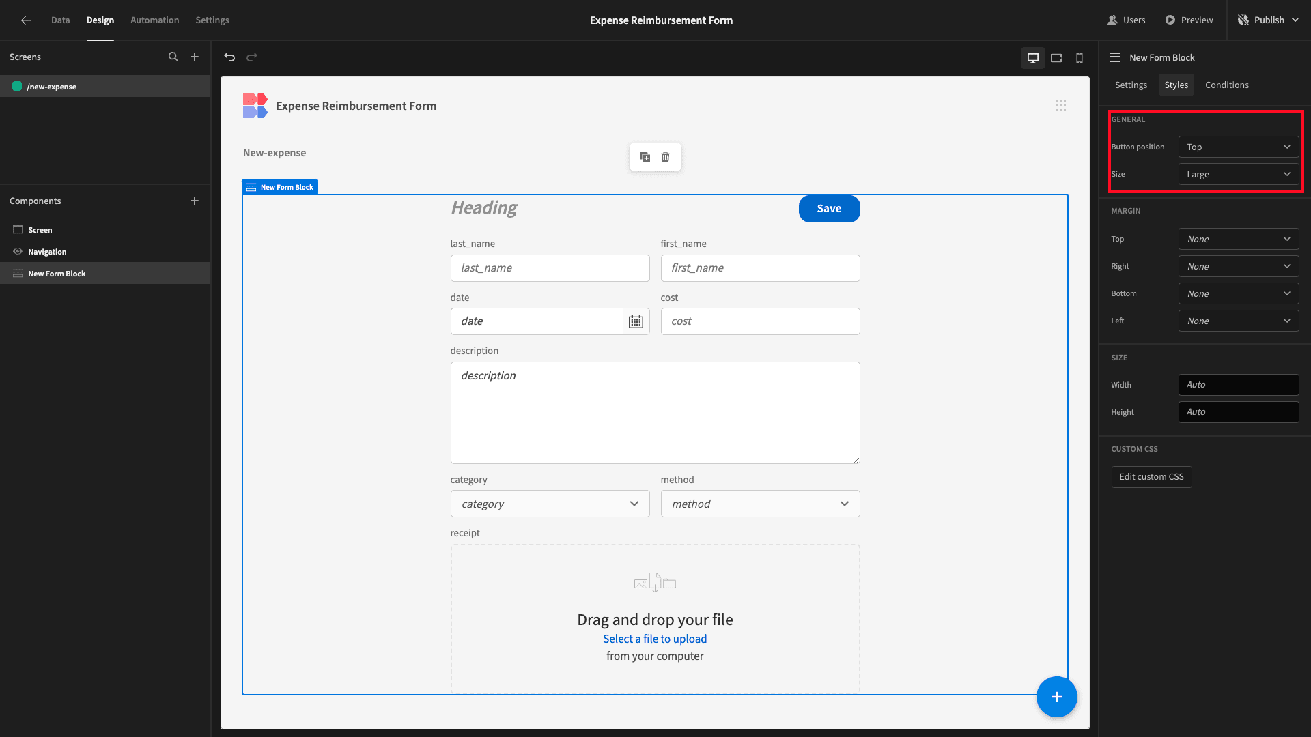Expand the category select field
Image resolution: width=1311 pixels, height=737 pixels.
[550, 504]
